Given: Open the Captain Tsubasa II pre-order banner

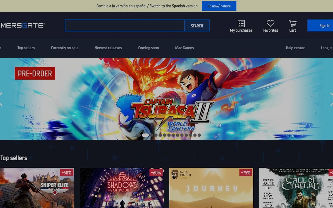Looking at the screenshot, I should 167,99.
